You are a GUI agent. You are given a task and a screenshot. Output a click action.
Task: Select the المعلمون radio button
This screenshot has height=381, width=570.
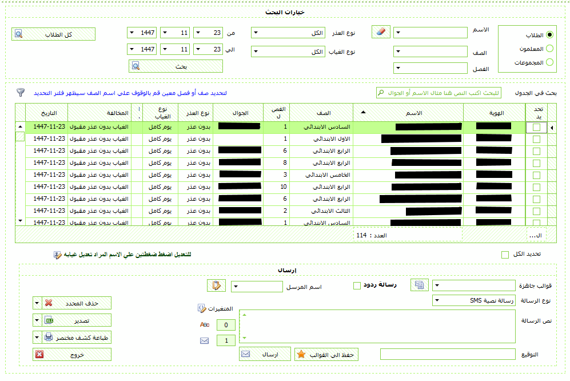pyautogui.click(x=549, y=49)
